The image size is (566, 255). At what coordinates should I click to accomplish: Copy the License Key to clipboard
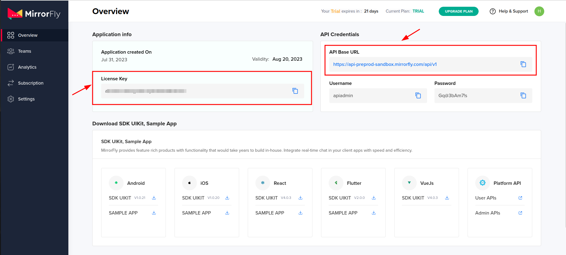(295, 91)
